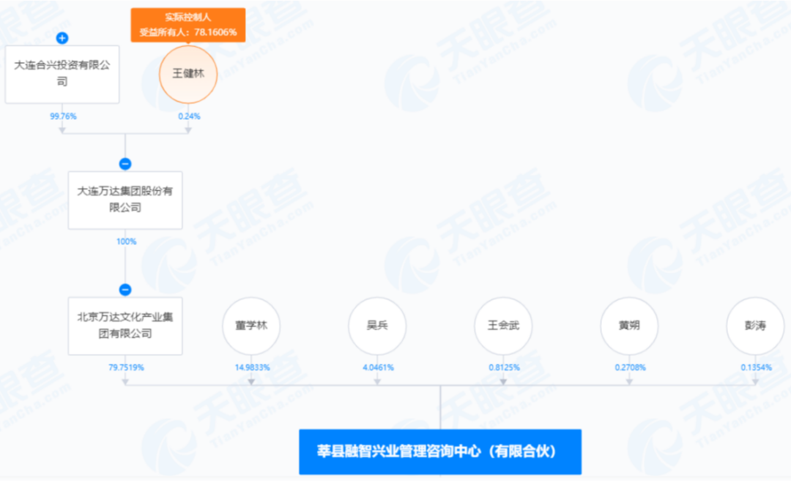Click the 吴兵 shareholder node
The width and height of the screenshot is (791, 482).
click(377, 325)
